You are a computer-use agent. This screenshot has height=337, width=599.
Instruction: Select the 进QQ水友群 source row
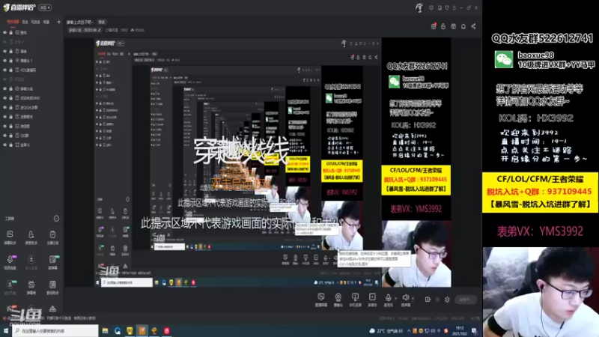coord(31,107)
